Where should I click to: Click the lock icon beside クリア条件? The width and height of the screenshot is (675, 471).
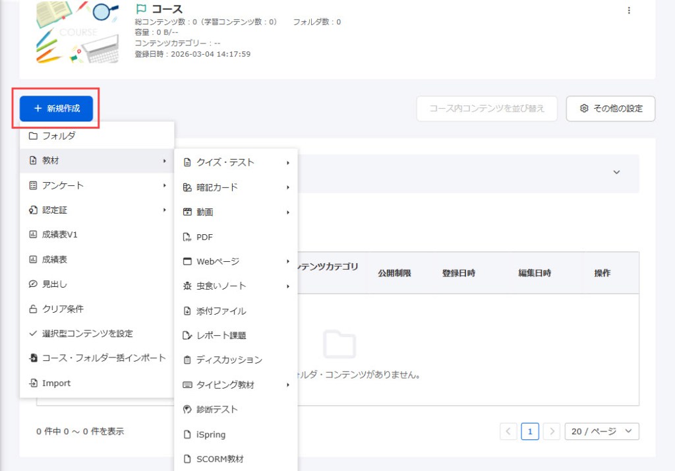[x=33, y=309]
